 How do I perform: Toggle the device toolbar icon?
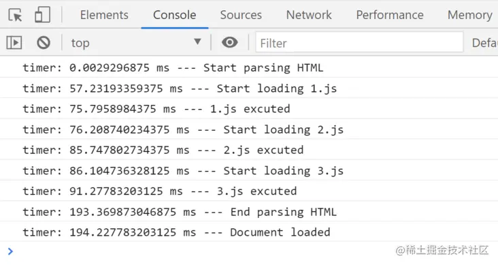coord(42,14)
